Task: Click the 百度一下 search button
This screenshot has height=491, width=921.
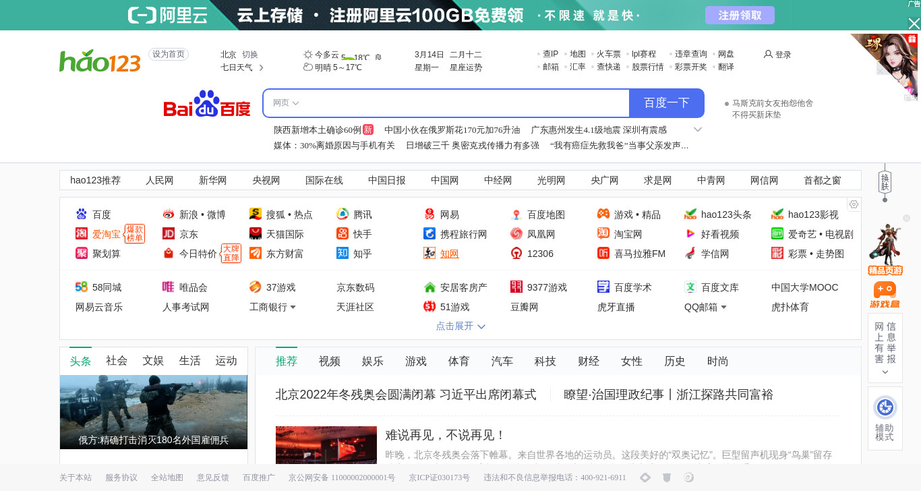Action: pos(667,103)
